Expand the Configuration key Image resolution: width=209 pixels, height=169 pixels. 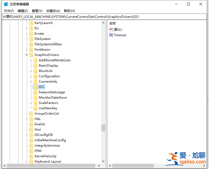pos(31,76)
